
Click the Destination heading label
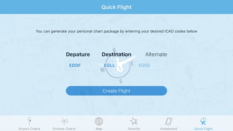pos(116,54)
